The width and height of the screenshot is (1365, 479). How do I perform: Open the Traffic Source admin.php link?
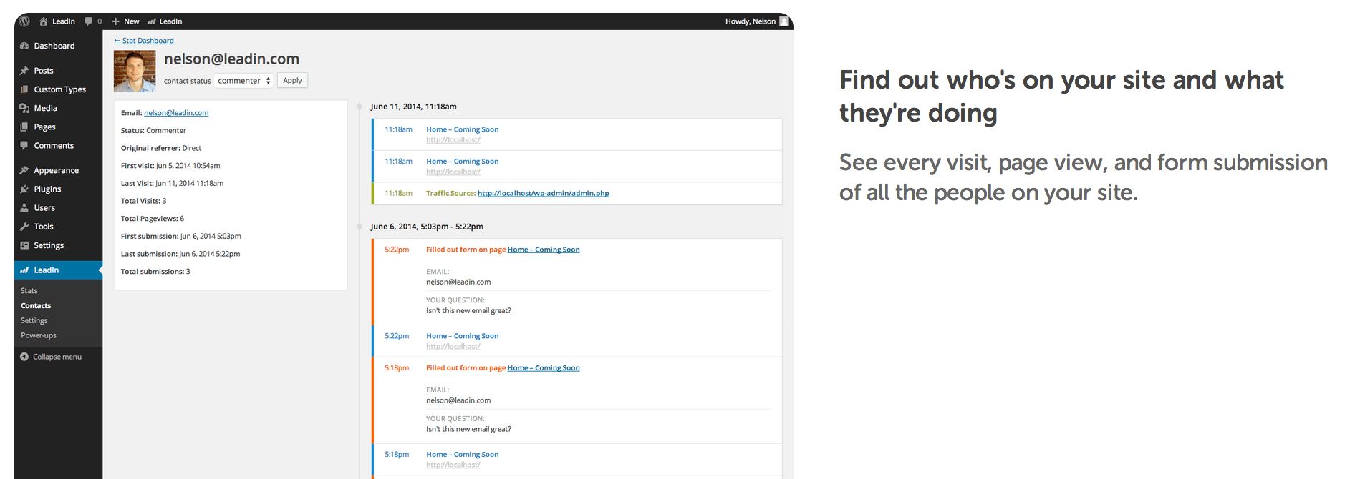pyautogui.click(x=543, y=193)
